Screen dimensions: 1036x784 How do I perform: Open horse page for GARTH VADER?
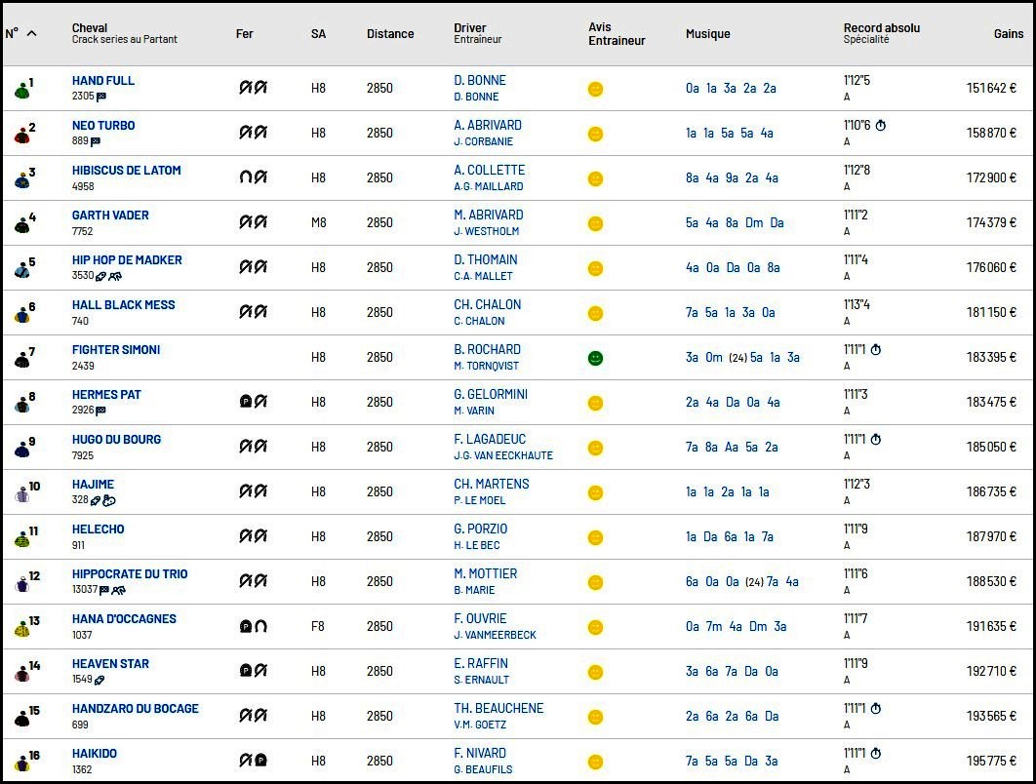pyautogui.click(x=110, y=215)
